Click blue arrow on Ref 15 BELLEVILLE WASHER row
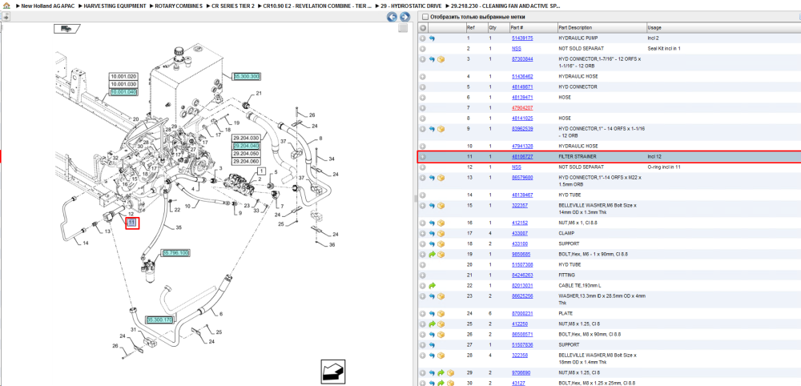Screen dimensions: 801x386 pos(432,205)
